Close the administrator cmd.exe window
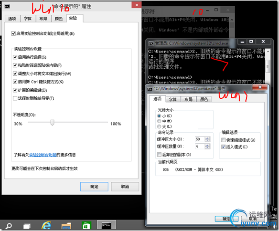Screen dimensions: 279x231 click(x=263, y=42)
